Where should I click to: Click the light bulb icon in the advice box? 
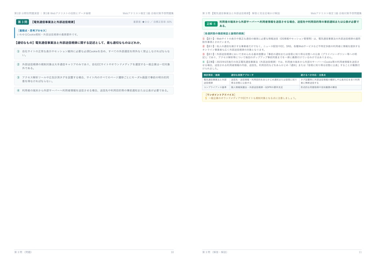coord(206,98)
